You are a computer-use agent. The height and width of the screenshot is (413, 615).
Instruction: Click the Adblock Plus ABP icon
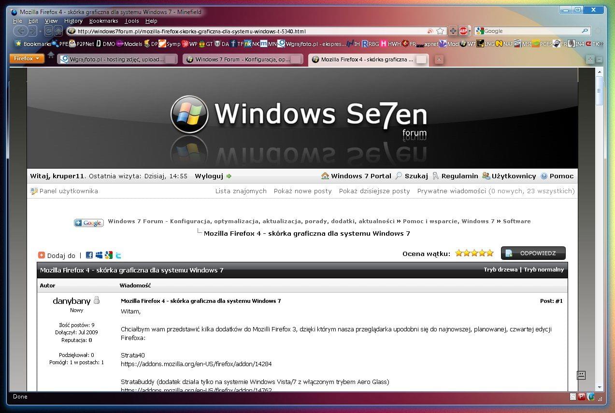tap(463, 31)
